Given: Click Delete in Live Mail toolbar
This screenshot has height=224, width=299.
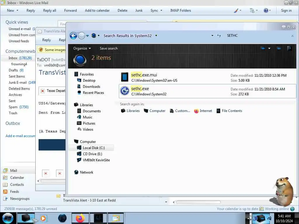Looking at the screenshot, I should 122,10.
